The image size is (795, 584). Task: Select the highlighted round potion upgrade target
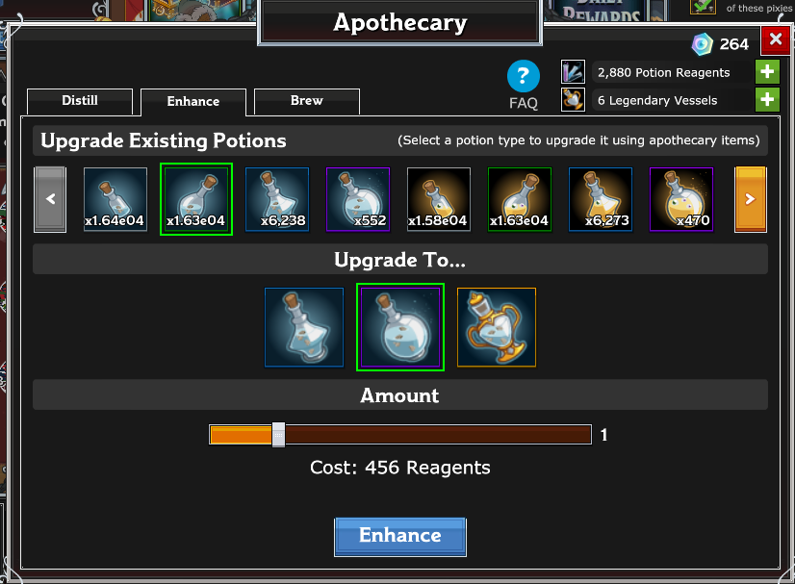point(400,327)
